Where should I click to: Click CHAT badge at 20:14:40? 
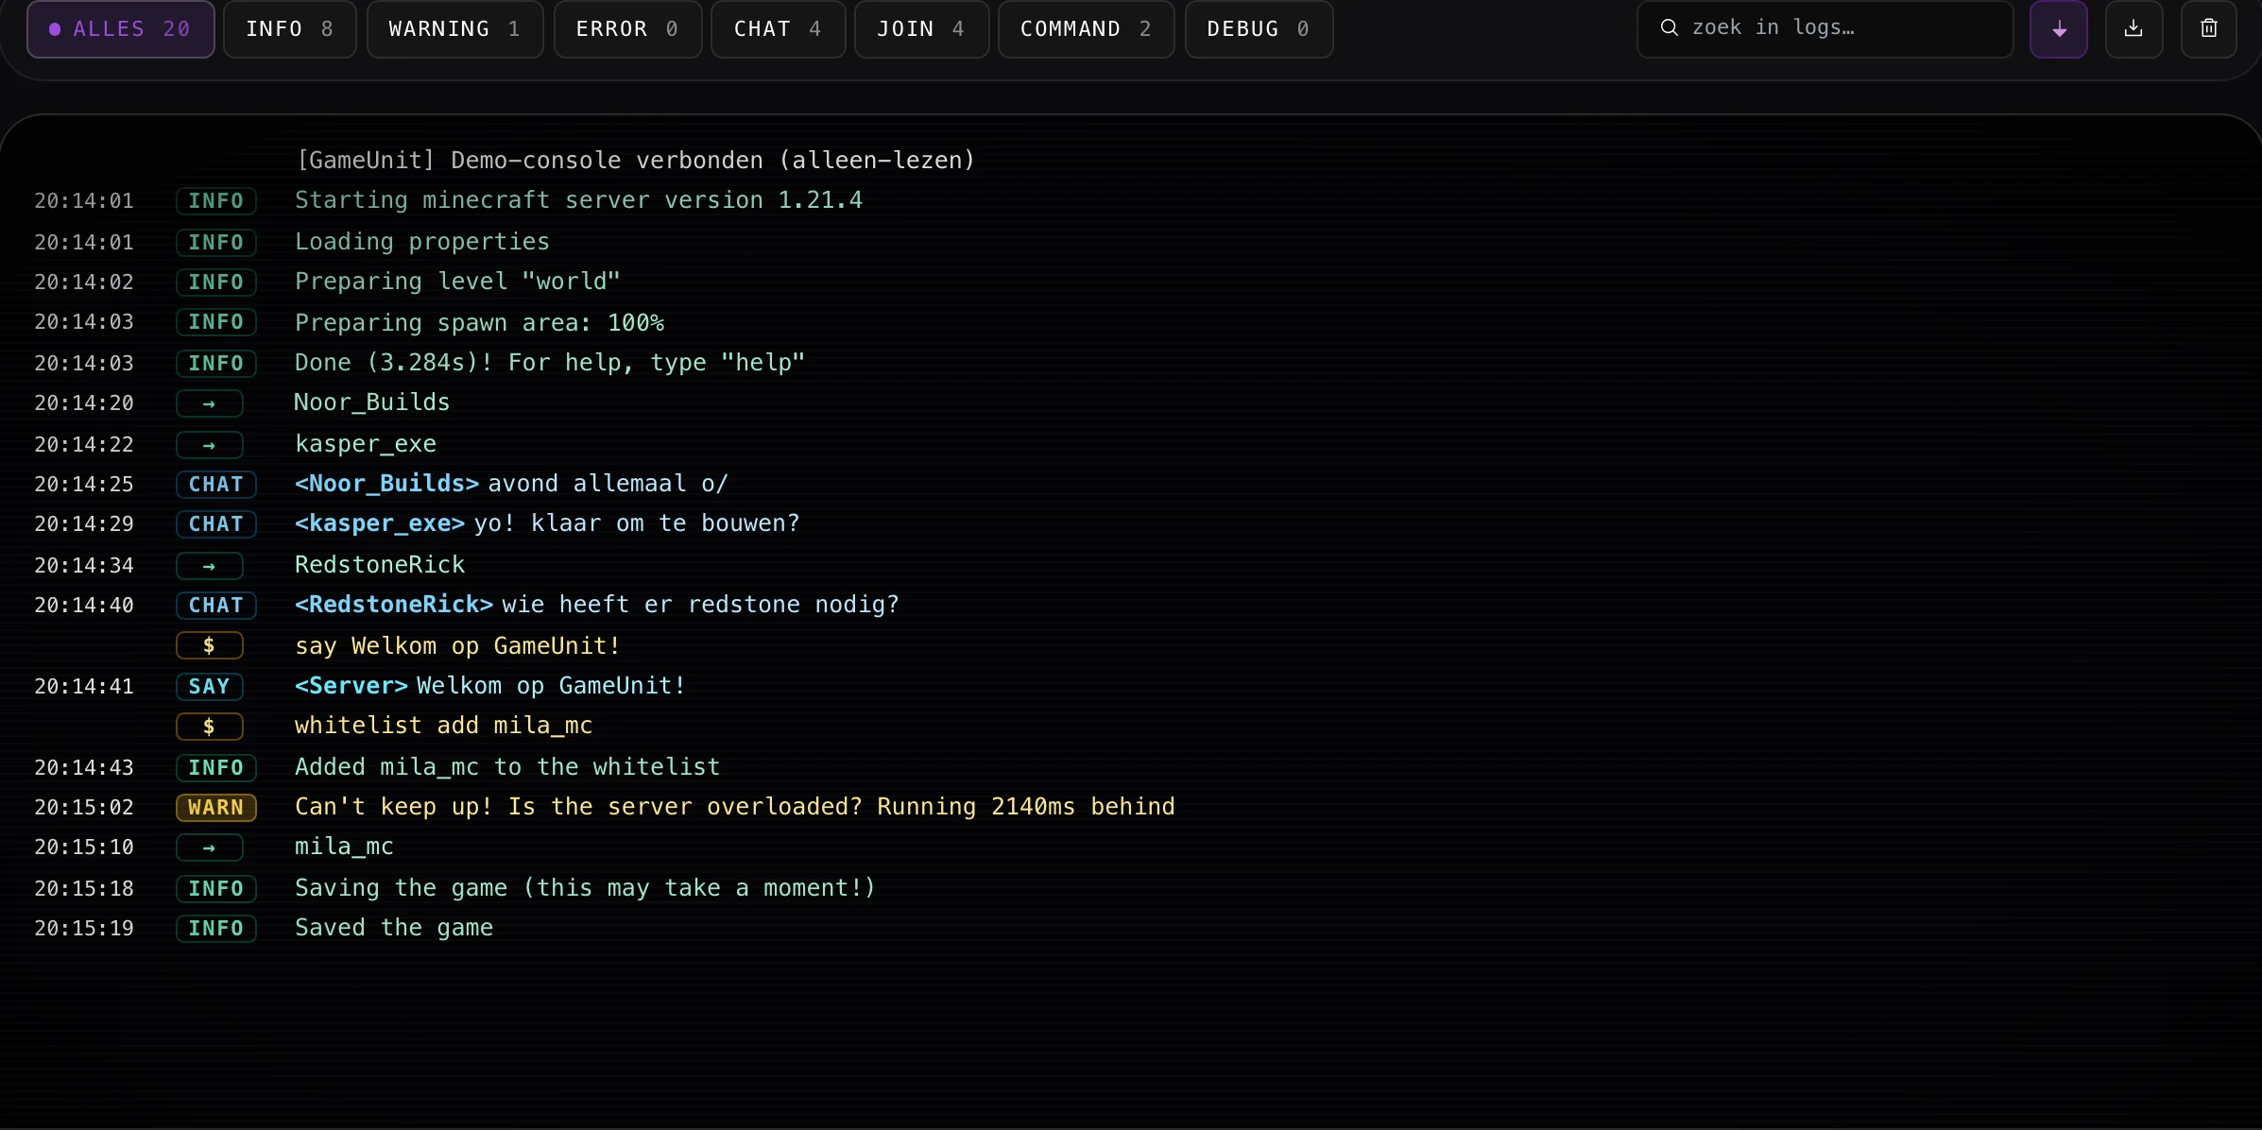pyautogui.click(x=216, y=606)
